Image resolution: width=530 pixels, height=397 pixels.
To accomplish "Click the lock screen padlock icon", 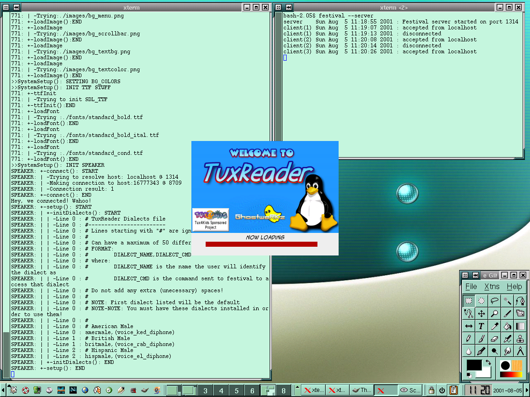I will (x=431, y=390).
